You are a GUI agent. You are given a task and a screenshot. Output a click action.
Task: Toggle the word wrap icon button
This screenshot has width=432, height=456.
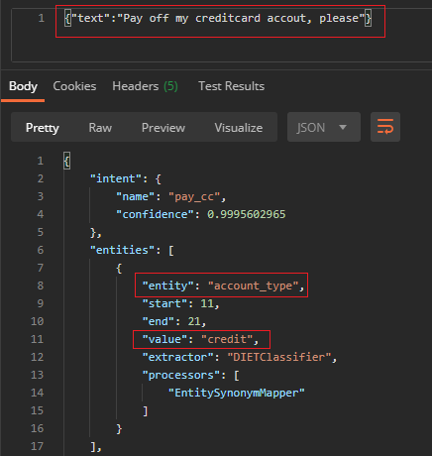[x=385, y=127]
